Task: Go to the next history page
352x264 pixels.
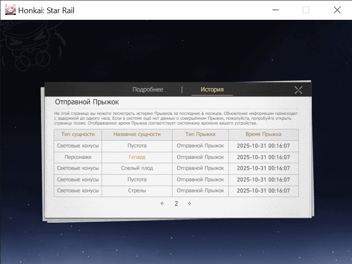Action: (x=189, y=203)
